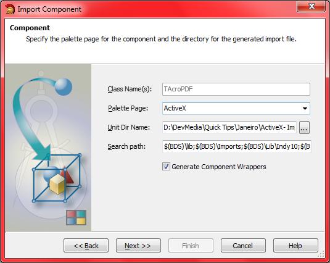Image resolution: width=330 pixels, height=263 pixels.
Task: Click the Class Name(s) TAcroPDF field
Action: click(236, 89)
